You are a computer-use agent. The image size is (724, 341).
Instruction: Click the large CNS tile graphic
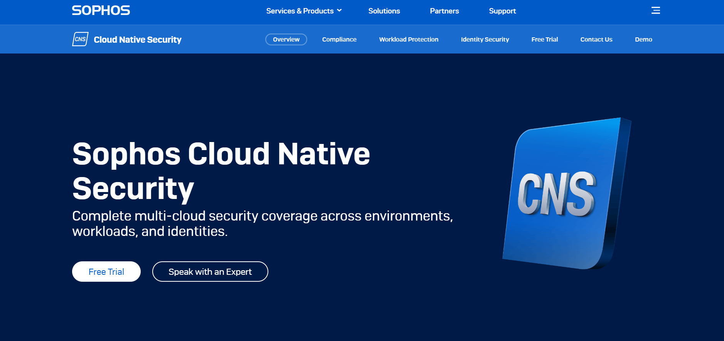567,193
